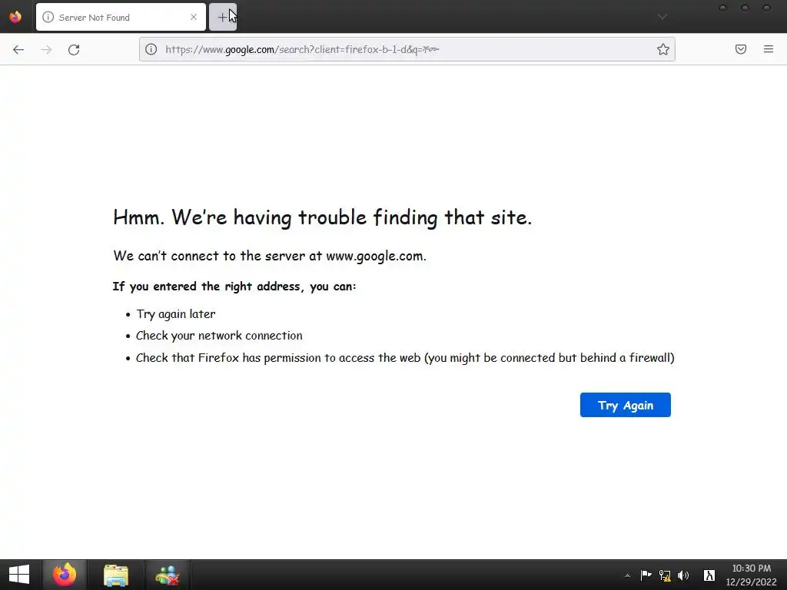Click the google.com URL address field
Image resolution: width=787 pixels, height=590 pixels.
click(x=407, y=49)
